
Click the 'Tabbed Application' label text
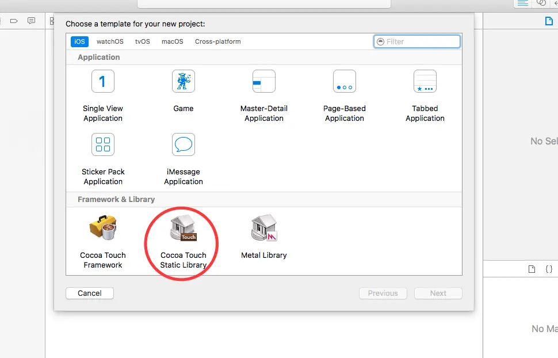425,113
